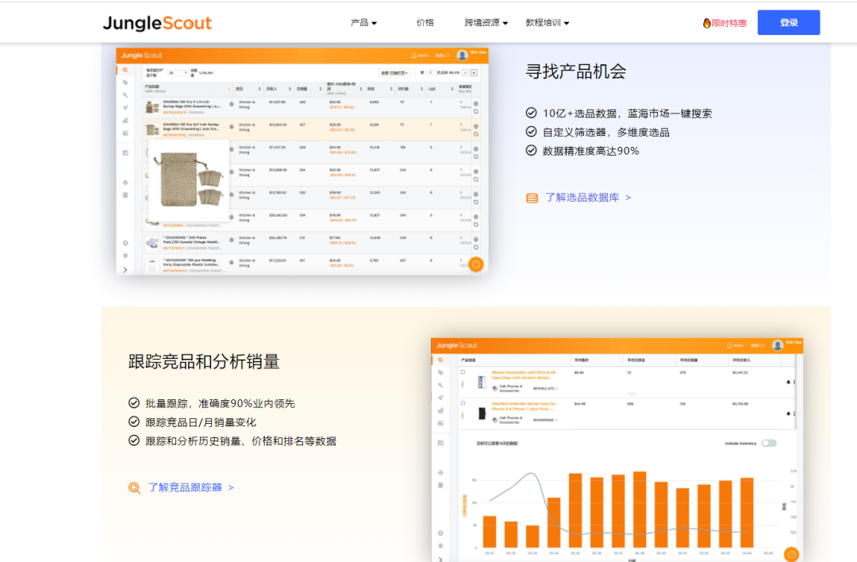
Task: Click previous-page arrow in product database screenshot
Action: click(x=465, y=73)
